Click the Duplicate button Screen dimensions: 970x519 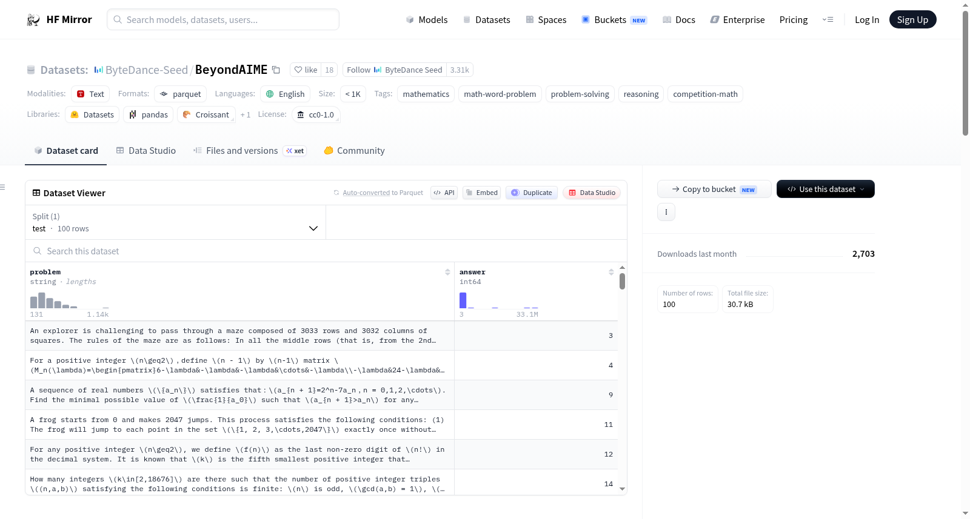tap(532, 193)
